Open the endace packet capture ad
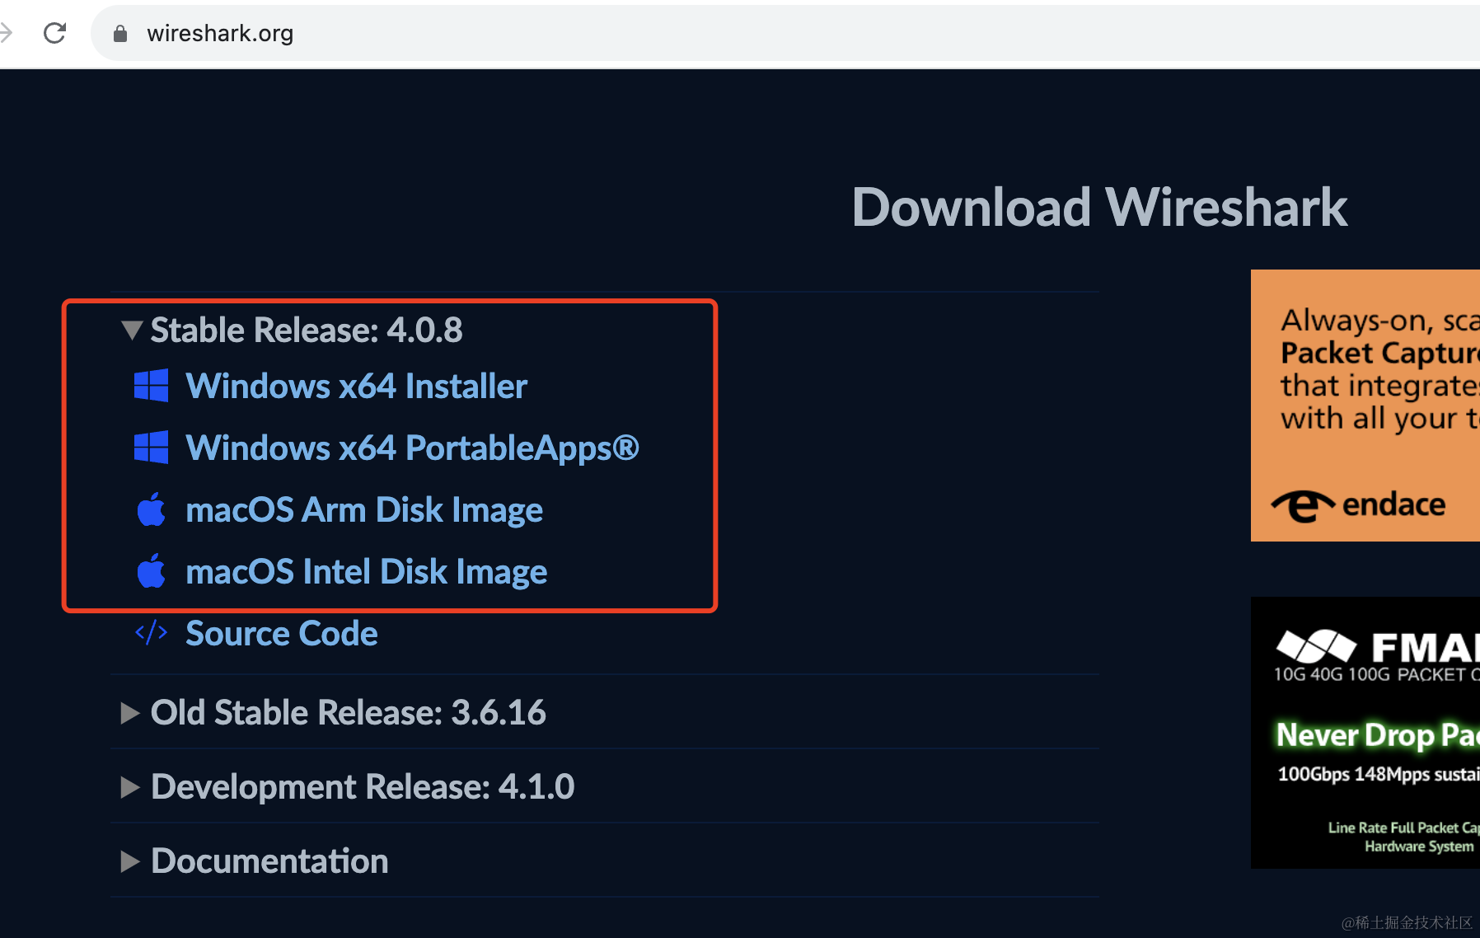This screenshot has width=1480, height=938. (x=1365, y=406)
